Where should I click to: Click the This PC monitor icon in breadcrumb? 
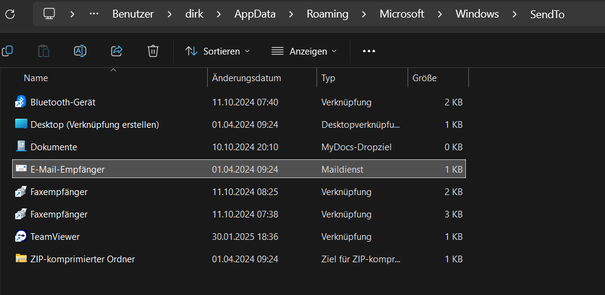point(49,14)
